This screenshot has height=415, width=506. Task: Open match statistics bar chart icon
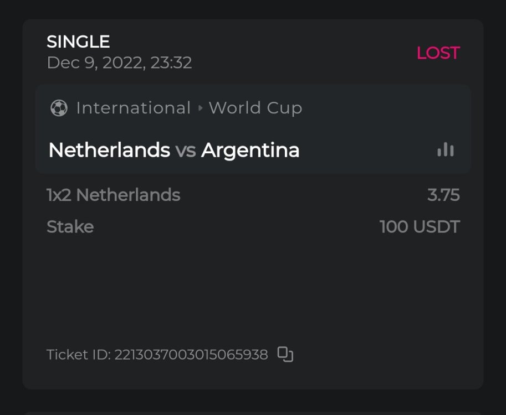(446, 149)
